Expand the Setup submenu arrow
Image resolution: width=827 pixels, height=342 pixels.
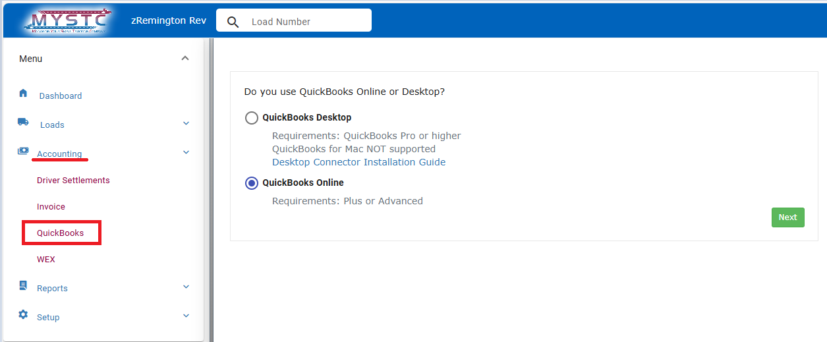(x=186, y=316)
